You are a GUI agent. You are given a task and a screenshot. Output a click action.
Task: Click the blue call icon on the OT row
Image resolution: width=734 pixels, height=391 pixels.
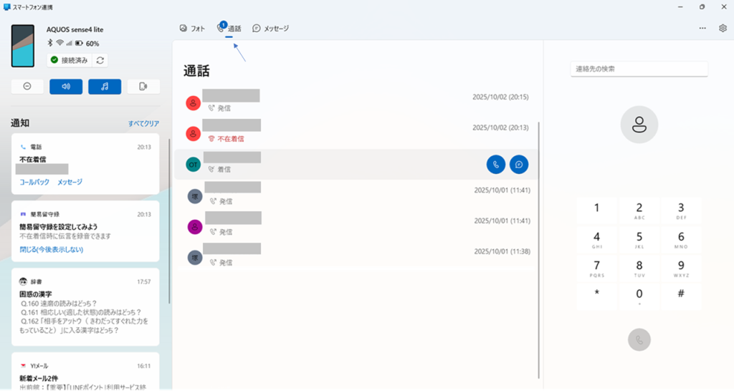(x=495, y=165)
